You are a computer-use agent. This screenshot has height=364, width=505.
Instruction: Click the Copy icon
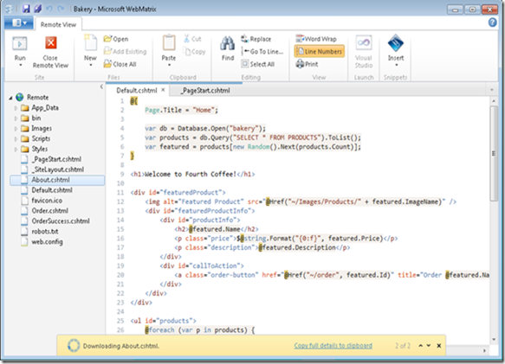187,52
